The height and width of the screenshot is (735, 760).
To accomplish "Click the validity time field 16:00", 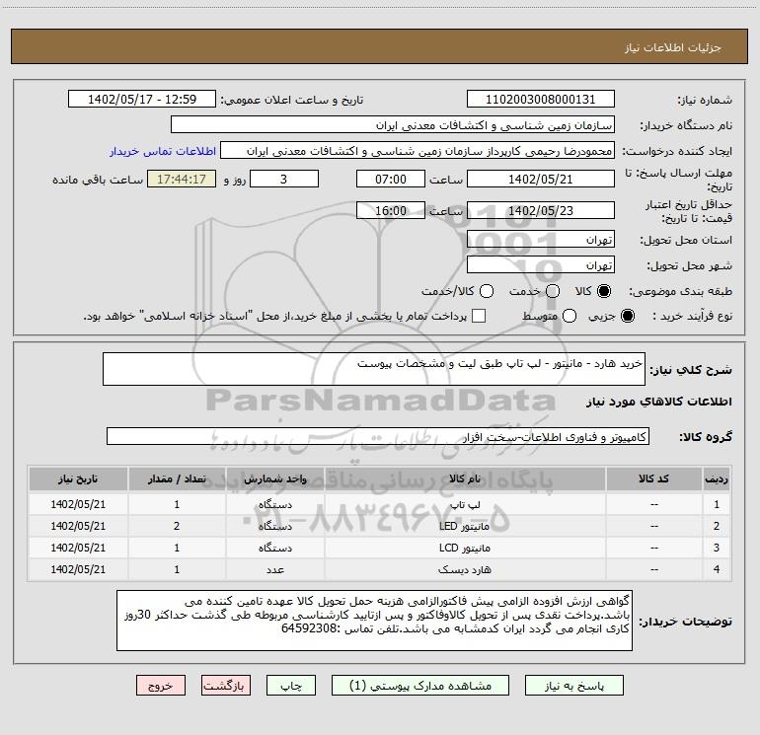I will 391,210.
